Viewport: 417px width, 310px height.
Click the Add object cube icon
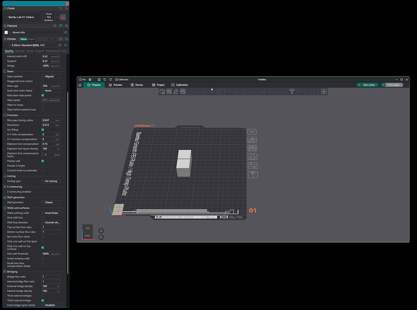(162, 91)
